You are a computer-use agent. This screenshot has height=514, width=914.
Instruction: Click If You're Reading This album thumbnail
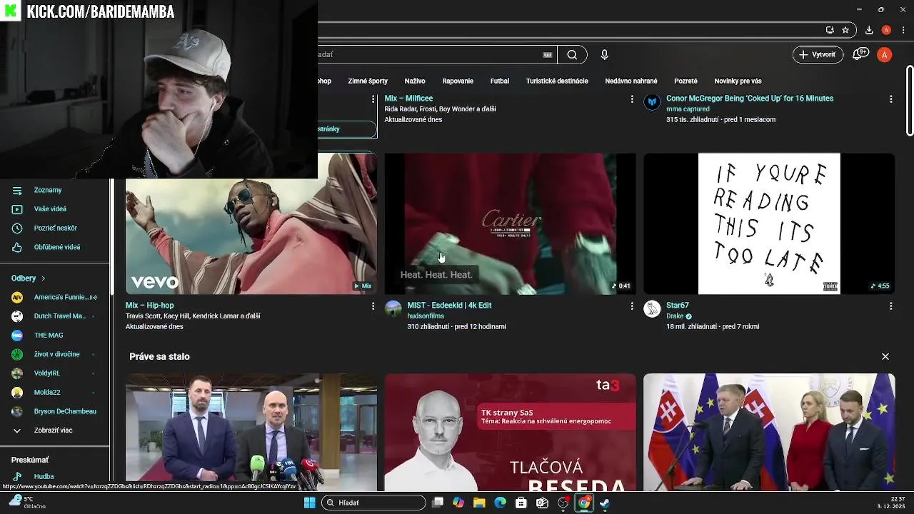769,223
